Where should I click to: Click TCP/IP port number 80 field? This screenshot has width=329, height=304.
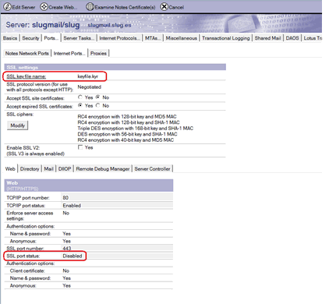click(117, 198)
